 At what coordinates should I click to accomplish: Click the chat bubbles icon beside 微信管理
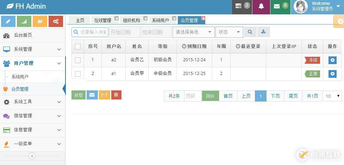tap(6, 116)
